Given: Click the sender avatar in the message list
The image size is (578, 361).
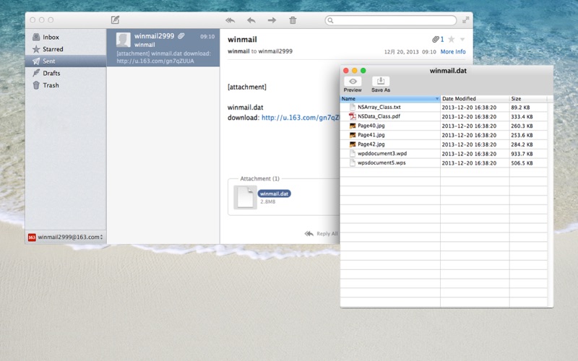Looking at the screenshot, I should pyautogui.click(x=123, y=40).
